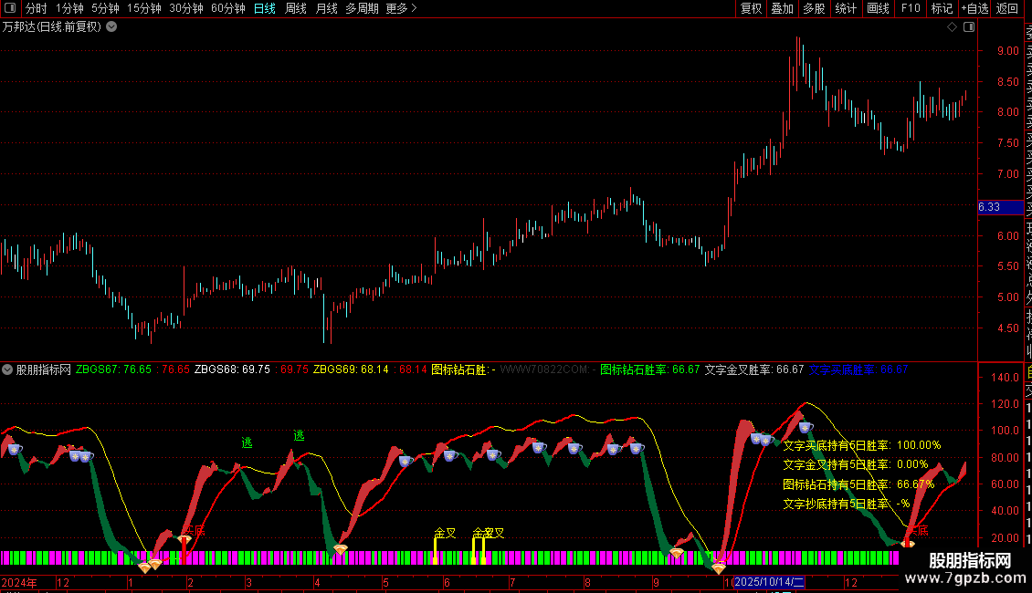Click the 140.0 indicator axis label
The height and width of the screenshot is (593, 1032).
[1005, 378]
